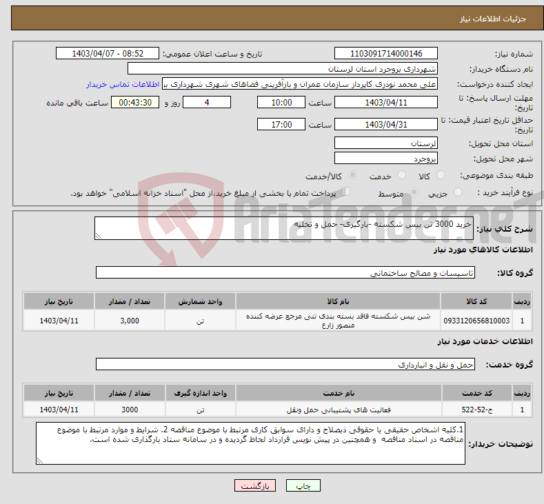Click the need number field 1103091714000146
The height and width of the screenshot is (504, 544).
point(386,53)
